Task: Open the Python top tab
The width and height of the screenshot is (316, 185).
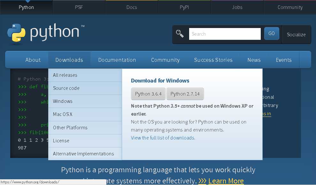Action: point(26,7)
